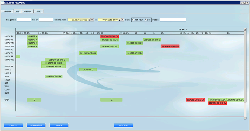Open the SERVICE tab
The width and height of the screenshot is (250, 131).
tap(27, 11)
